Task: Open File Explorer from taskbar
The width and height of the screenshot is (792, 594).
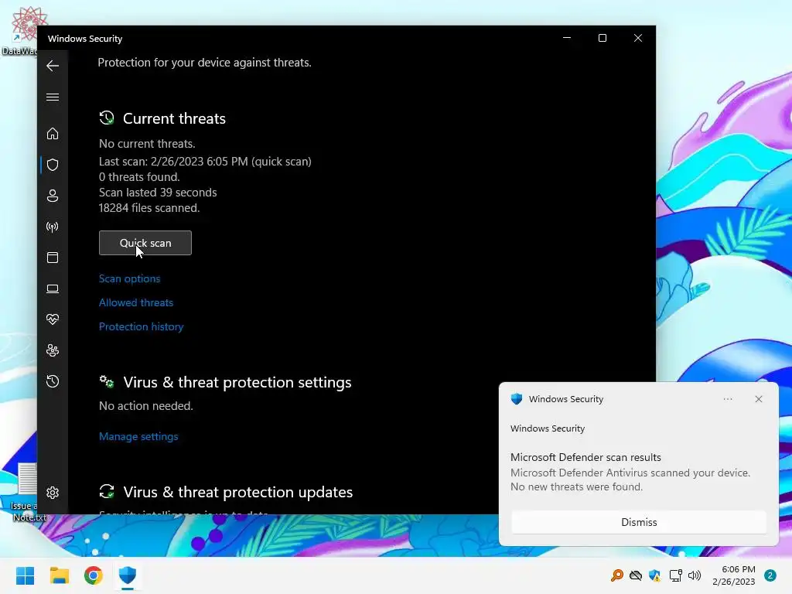Action: point(59,575)
